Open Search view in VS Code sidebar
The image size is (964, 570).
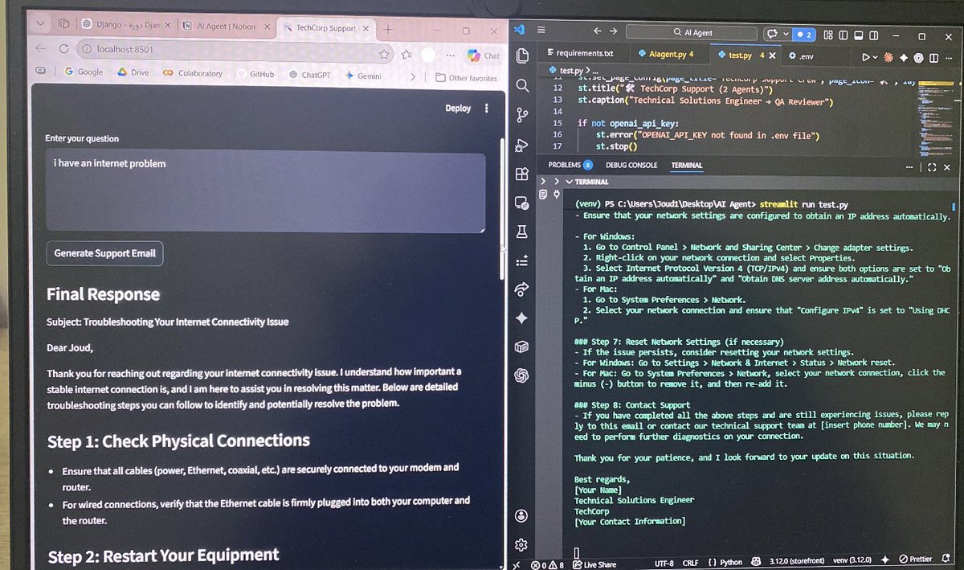pyautogui.click(x=522, y=85)
